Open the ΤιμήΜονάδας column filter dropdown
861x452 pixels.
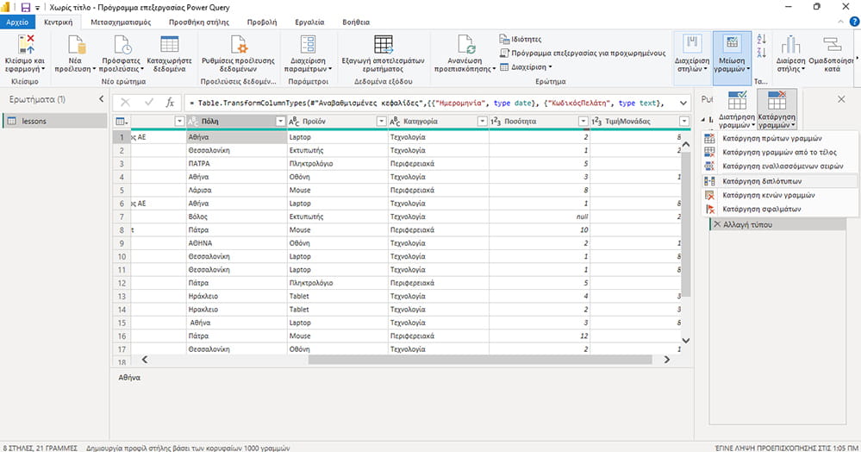(x=684, y=122)
